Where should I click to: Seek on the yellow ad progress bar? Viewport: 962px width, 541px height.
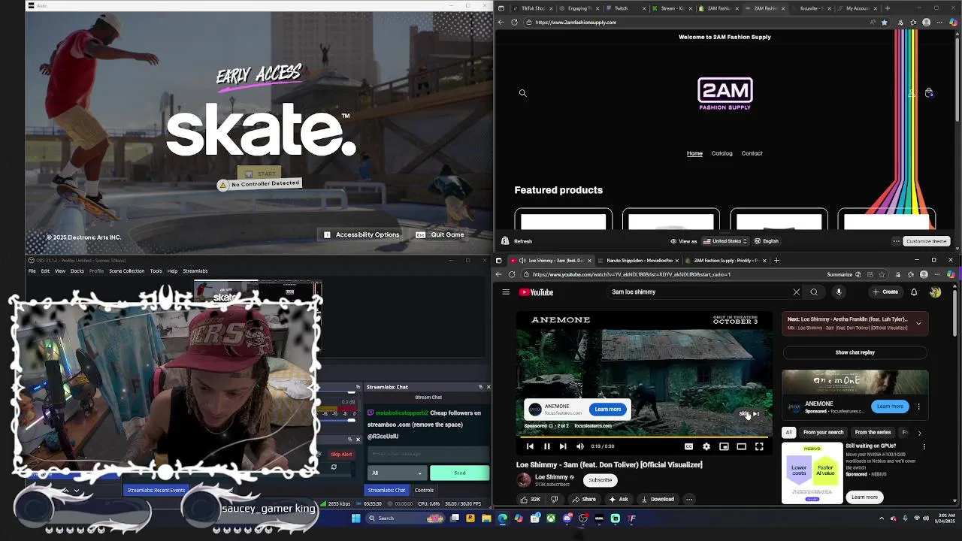click(643, 437)
